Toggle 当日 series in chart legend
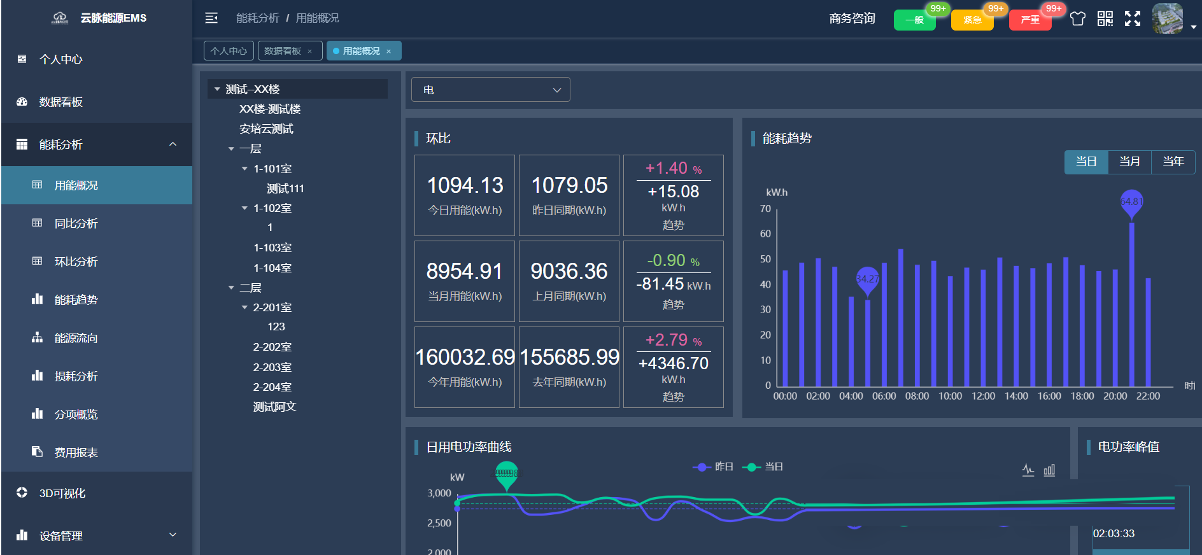1202x555 pixels. (763, 467)
